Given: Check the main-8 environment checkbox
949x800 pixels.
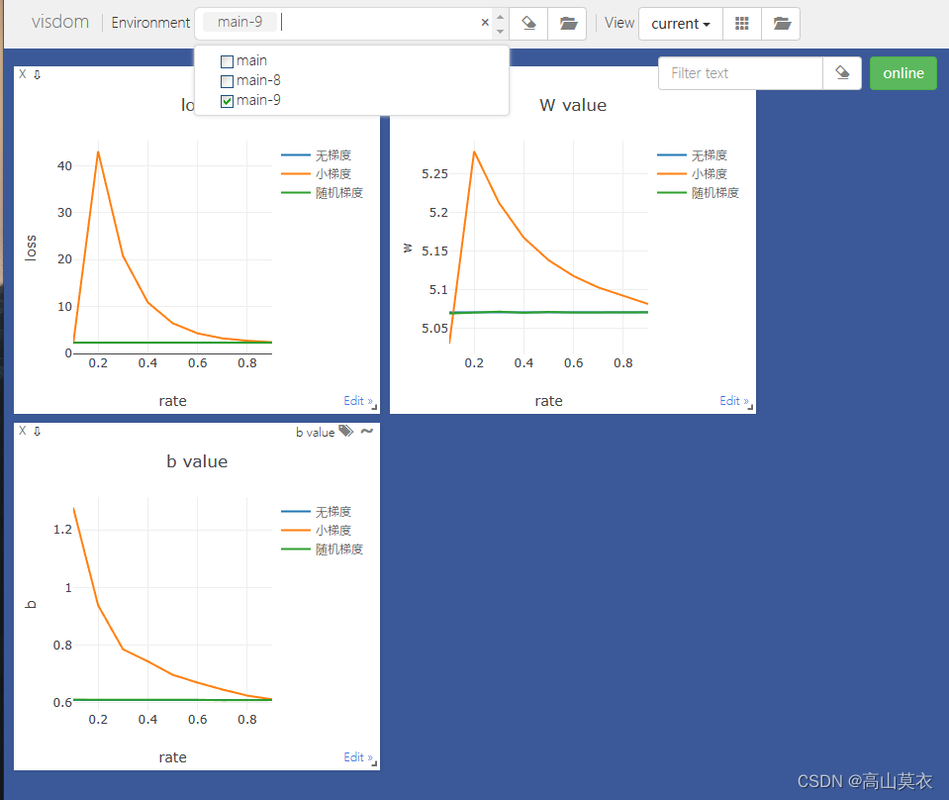Looking at the screenshot, I should 227,81.
